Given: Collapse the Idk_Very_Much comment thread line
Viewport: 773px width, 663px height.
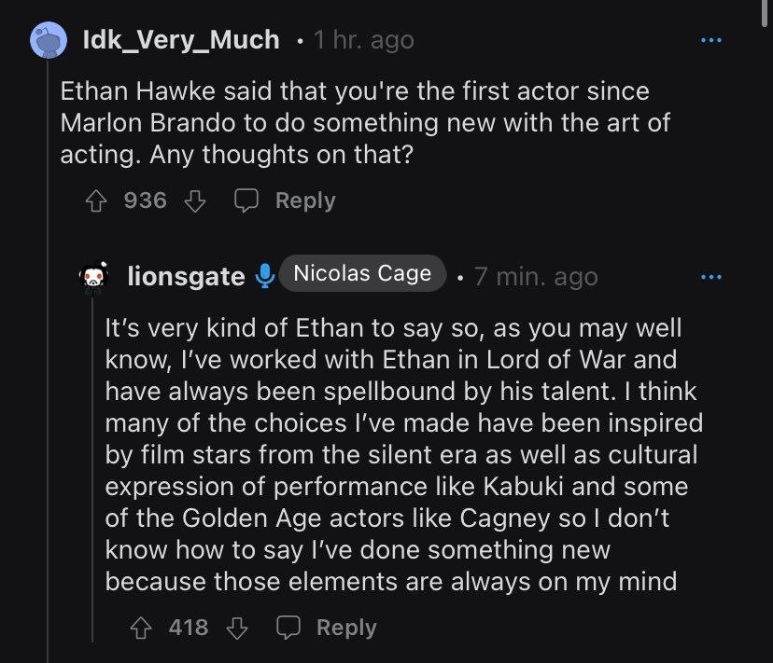Looking at the screenshot, I should (48, 361).
